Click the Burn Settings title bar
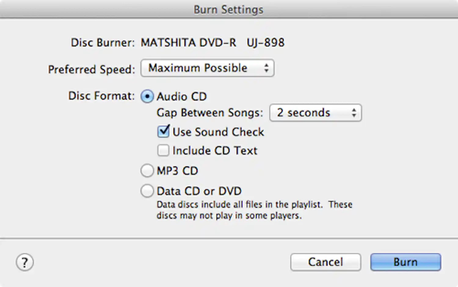This screenshot has height=287, width=458. point(228,9)
